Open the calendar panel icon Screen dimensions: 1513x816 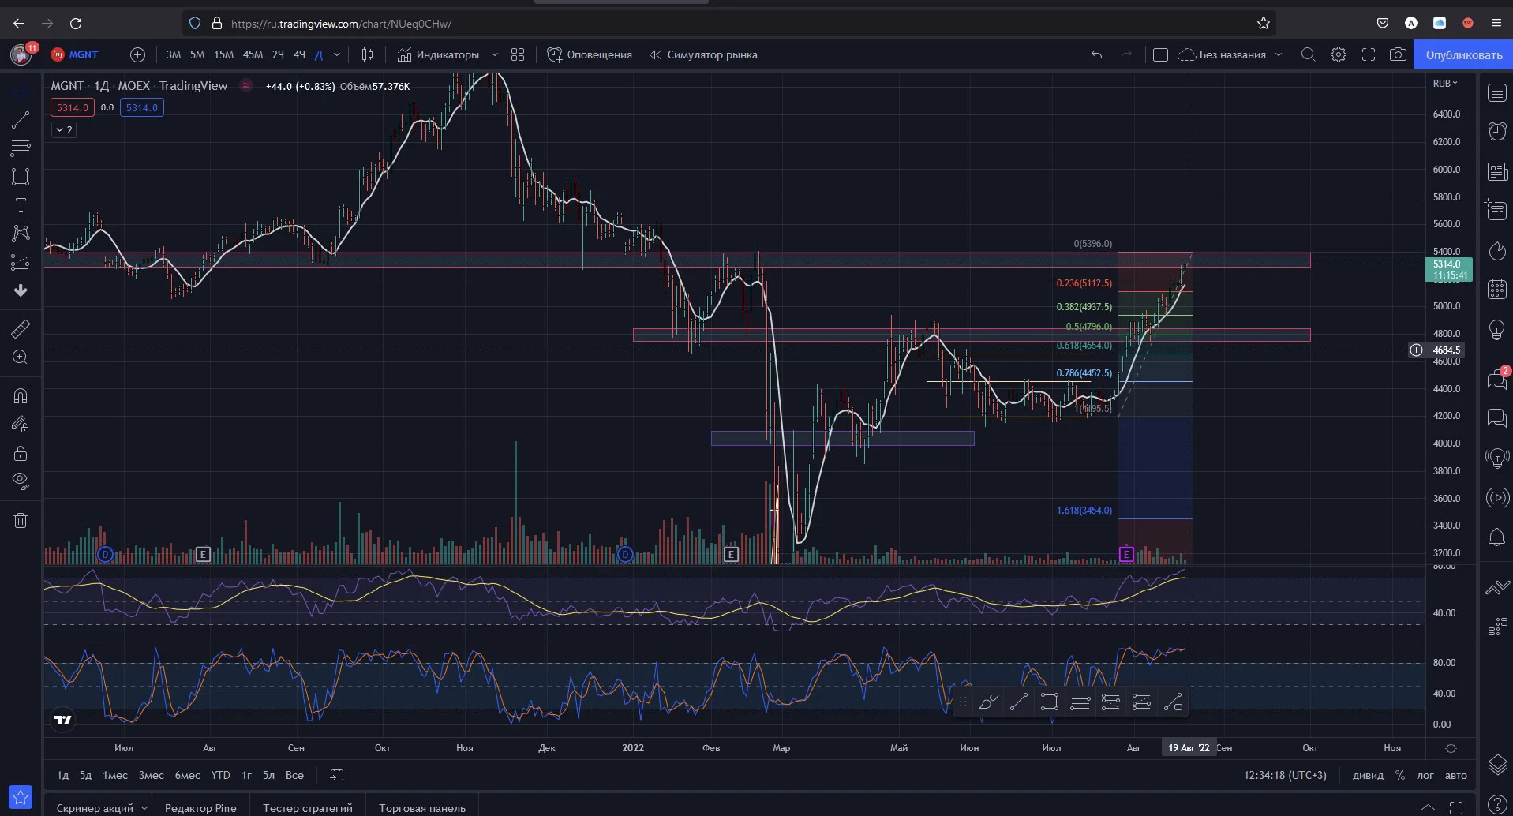pyautogui.click(x=1497, y=289)
